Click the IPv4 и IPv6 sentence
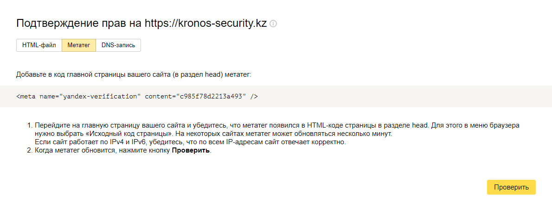Screen dimensions: 552x202 tap(190, 142)
